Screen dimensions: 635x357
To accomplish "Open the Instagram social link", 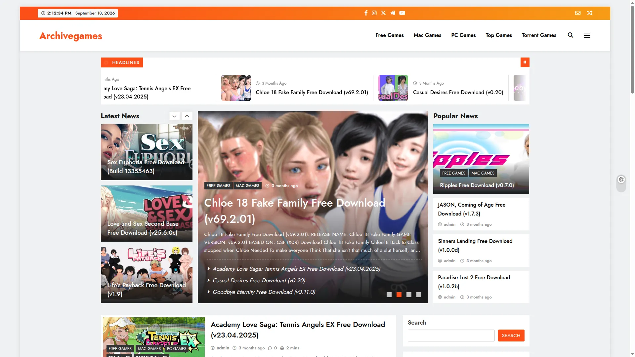I will [374, 13].
